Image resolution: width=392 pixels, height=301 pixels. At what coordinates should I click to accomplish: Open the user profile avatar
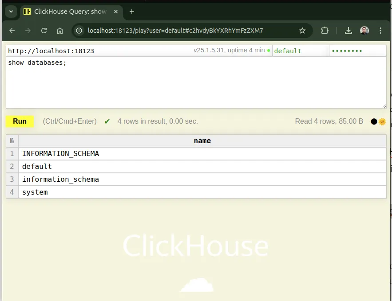364,31
